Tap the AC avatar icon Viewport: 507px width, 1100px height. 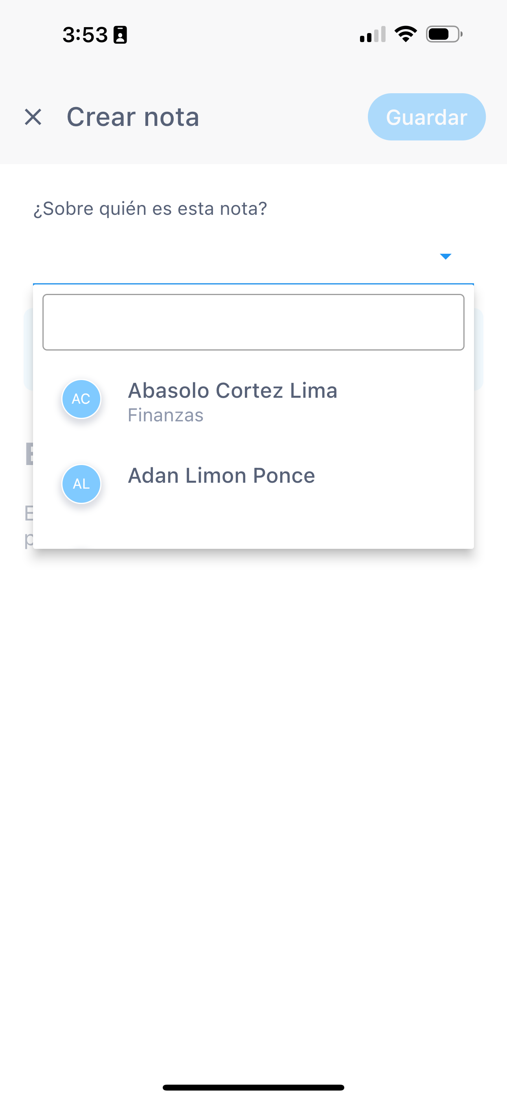tap(81, 399)
